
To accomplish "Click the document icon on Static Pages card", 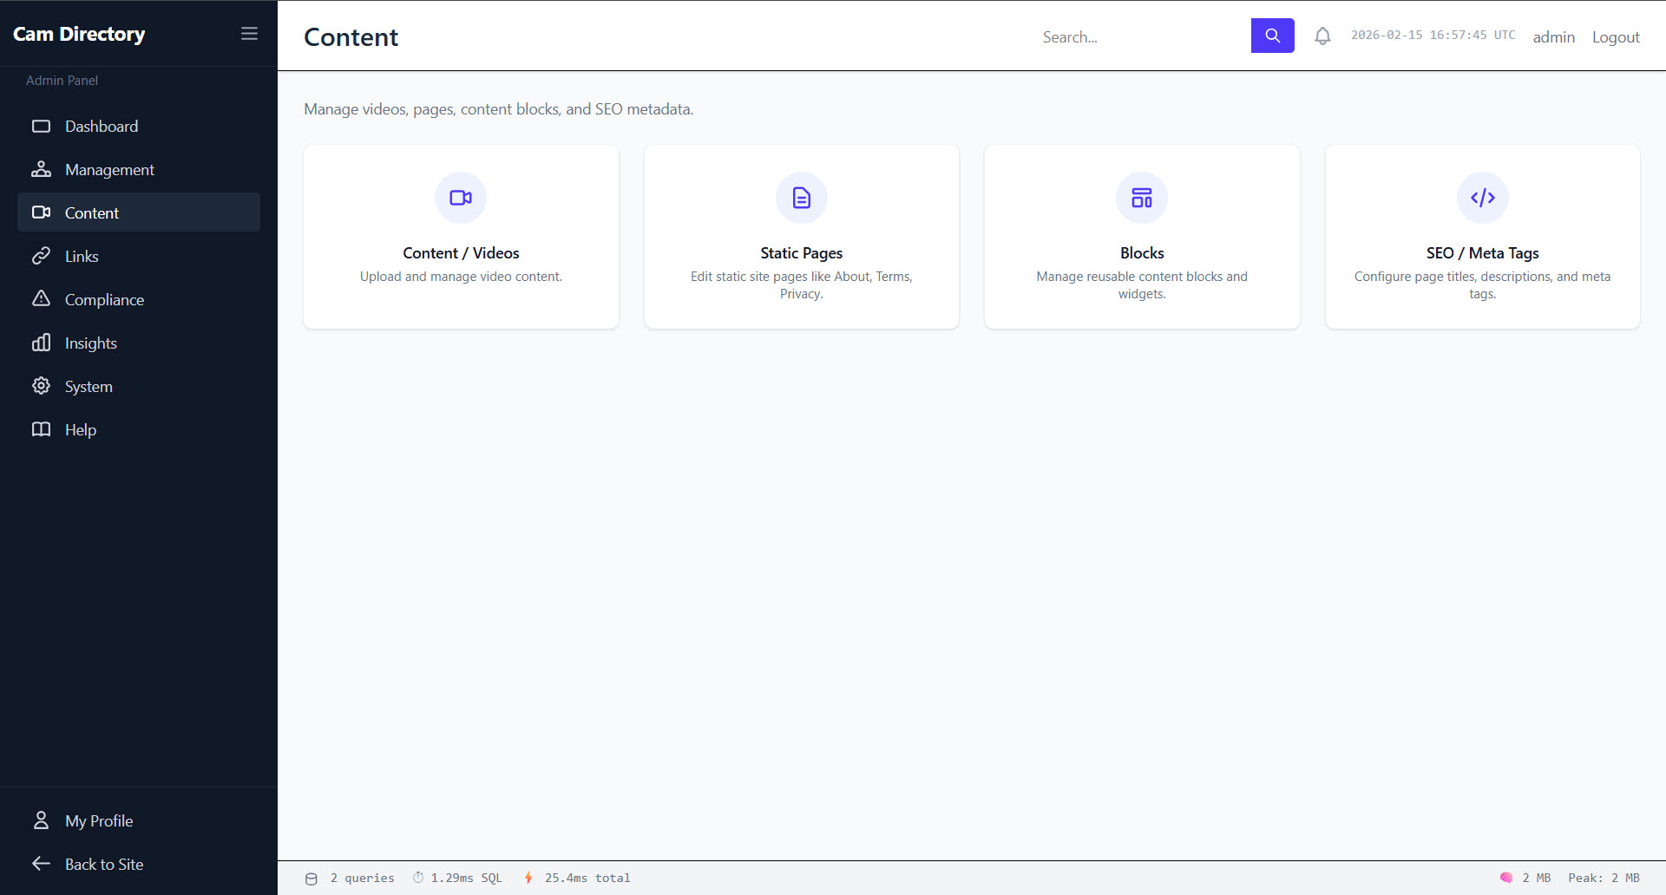I will tap(801, 198).
